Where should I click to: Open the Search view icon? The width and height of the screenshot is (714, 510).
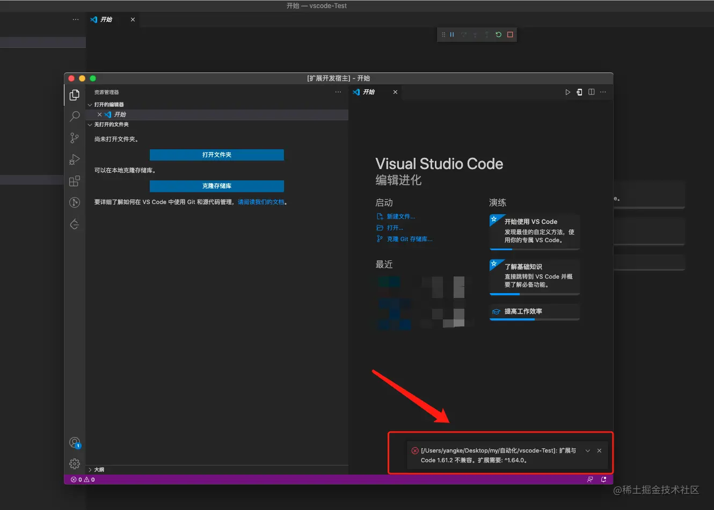(x=75, y=116)
